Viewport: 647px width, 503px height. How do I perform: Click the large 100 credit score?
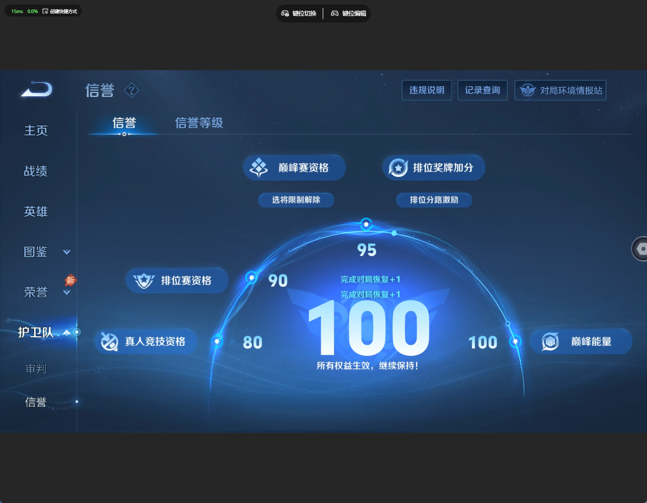coord(369,328)
